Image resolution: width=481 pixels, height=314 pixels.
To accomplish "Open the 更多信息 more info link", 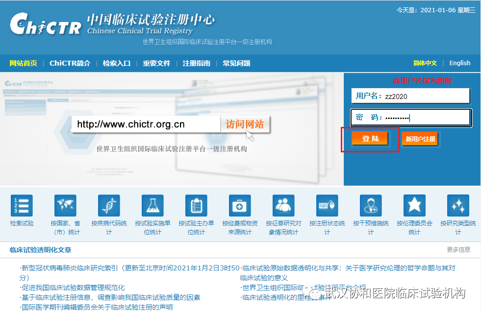I will coord(458,250).
